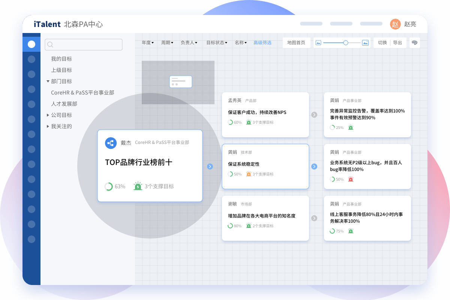The height and width of the screenshot is (300, 450).
Task: Click the orange alert icon on 保证系统稳定性 card
Action: (x=248, y=174)
